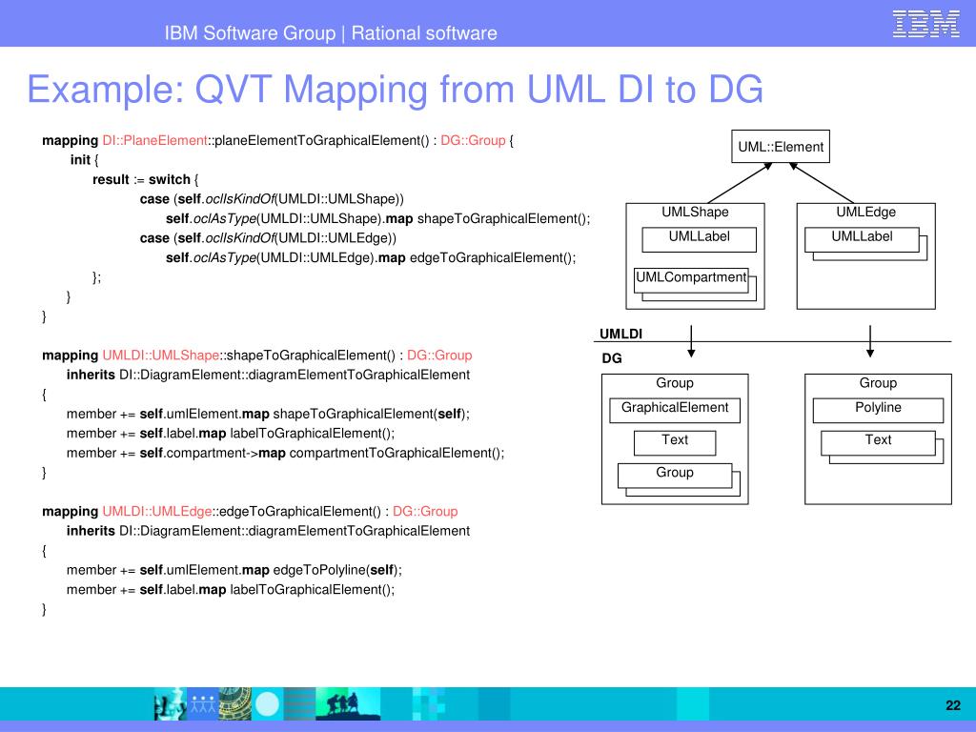Click label member line in UMLShape mapping
The width and height of the screenshot is (976, 732).
coord(231,434)
